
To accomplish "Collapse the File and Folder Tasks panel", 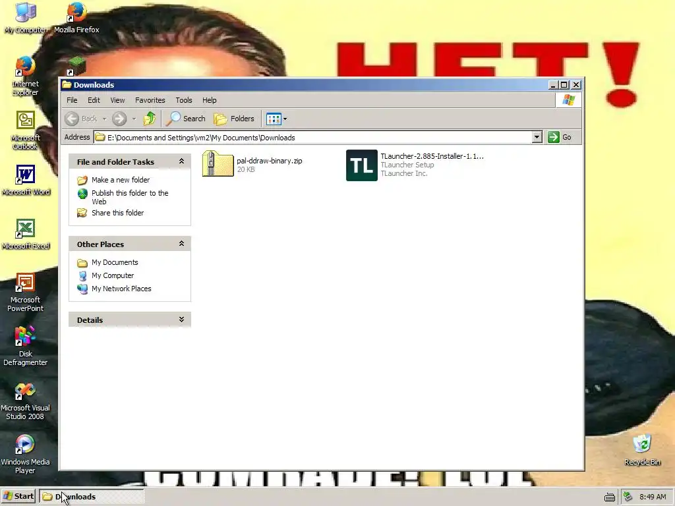I will point(181,161).
